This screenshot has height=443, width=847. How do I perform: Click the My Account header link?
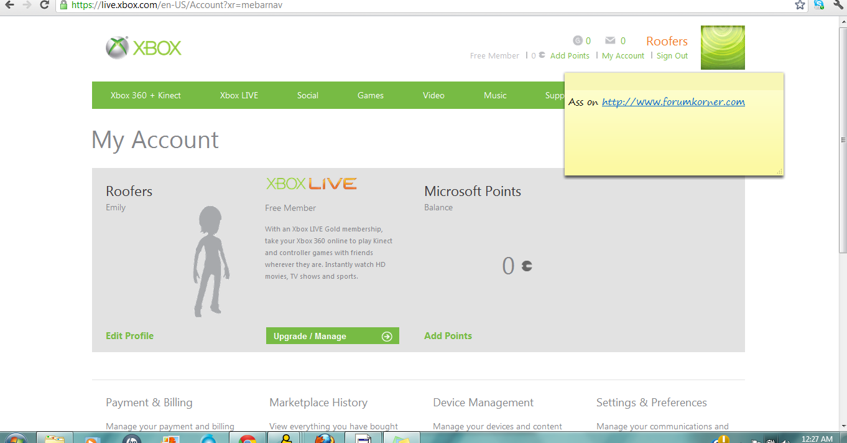(x=623, y=55)
